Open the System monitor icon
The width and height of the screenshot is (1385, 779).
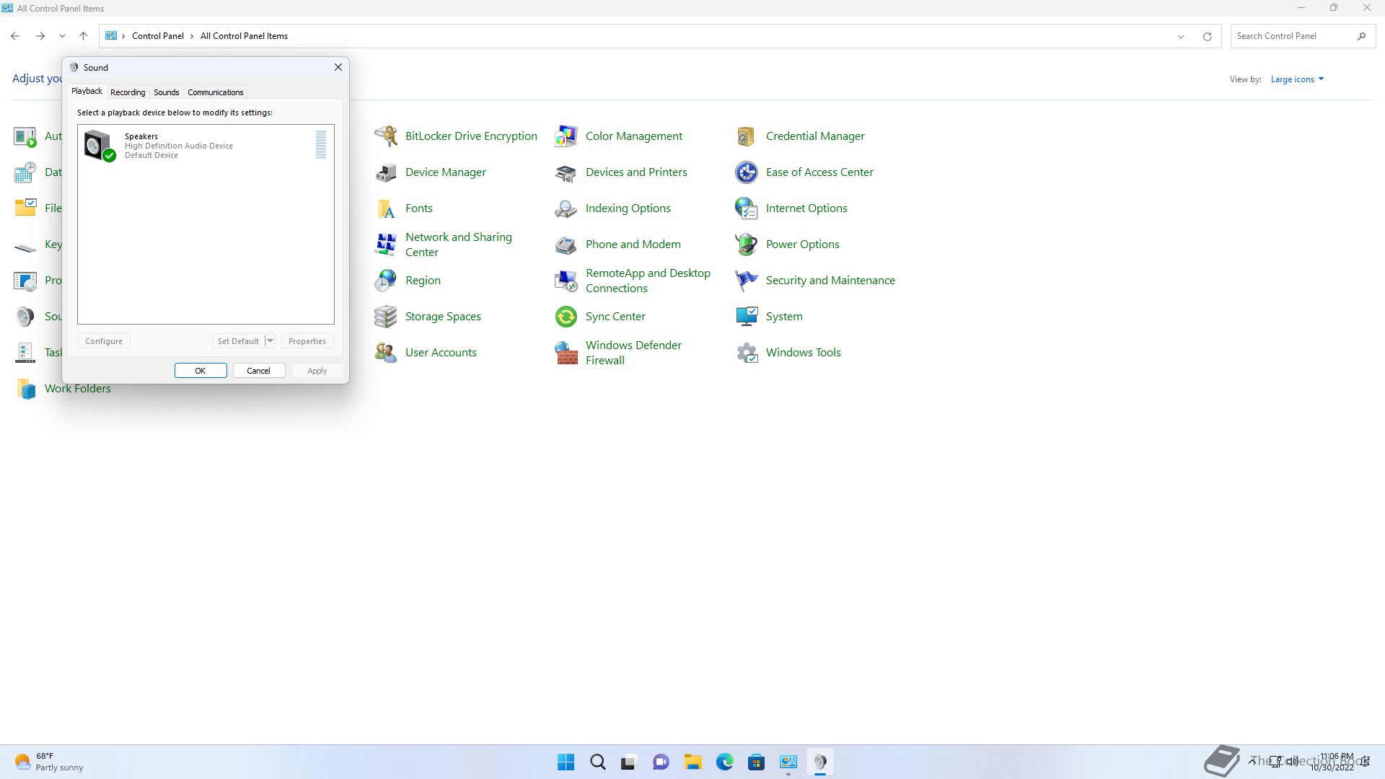[x=747, y=316]
